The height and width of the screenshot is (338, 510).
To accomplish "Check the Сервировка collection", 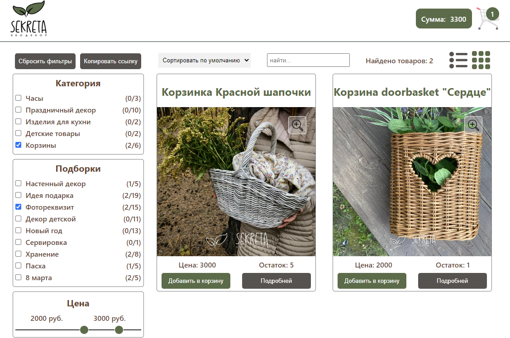I will click(x=19, y=242).
